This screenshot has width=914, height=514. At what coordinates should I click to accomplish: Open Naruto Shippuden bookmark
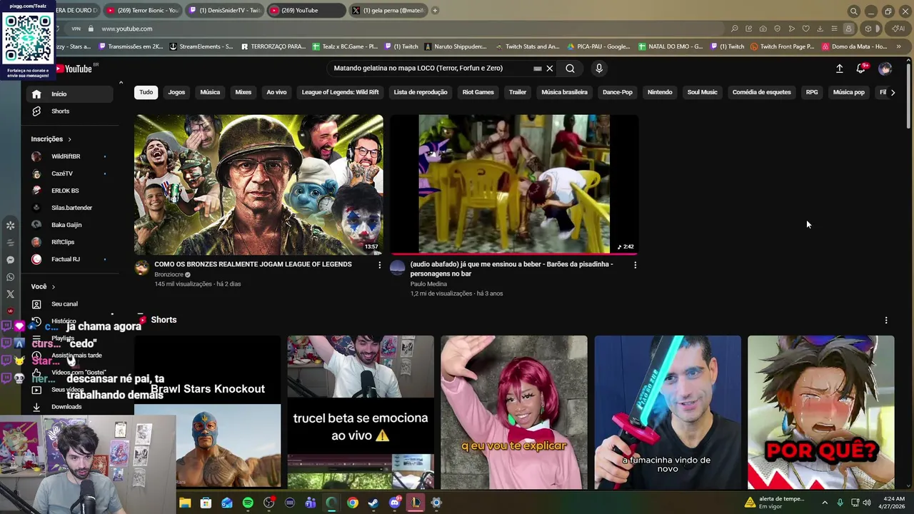coord(455,47)
